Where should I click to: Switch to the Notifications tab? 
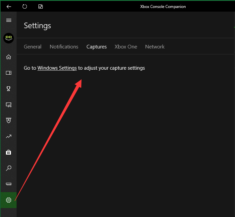(64, 47)
